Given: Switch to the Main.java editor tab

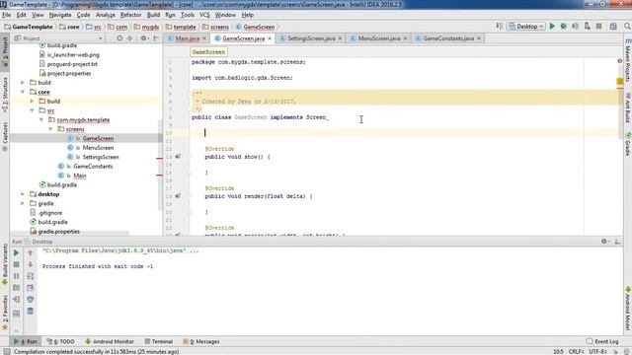Looking at the screenshot, I should click(x=188, y=38).
